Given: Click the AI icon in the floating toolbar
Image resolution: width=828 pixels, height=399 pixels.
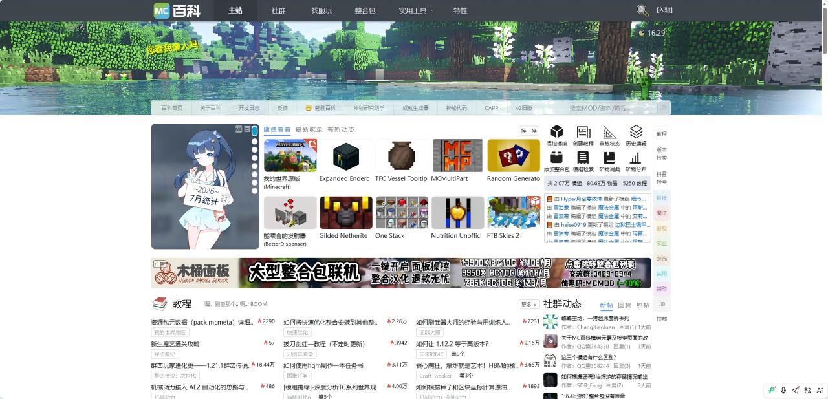Looking at the screenshot, I should tap(820, 390).
